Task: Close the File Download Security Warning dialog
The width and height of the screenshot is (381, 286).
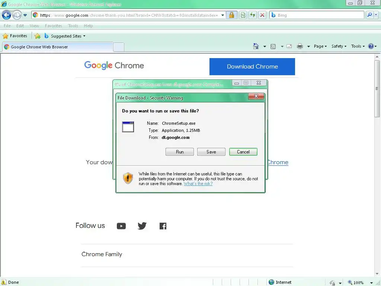Action: [x=256, y=96]
